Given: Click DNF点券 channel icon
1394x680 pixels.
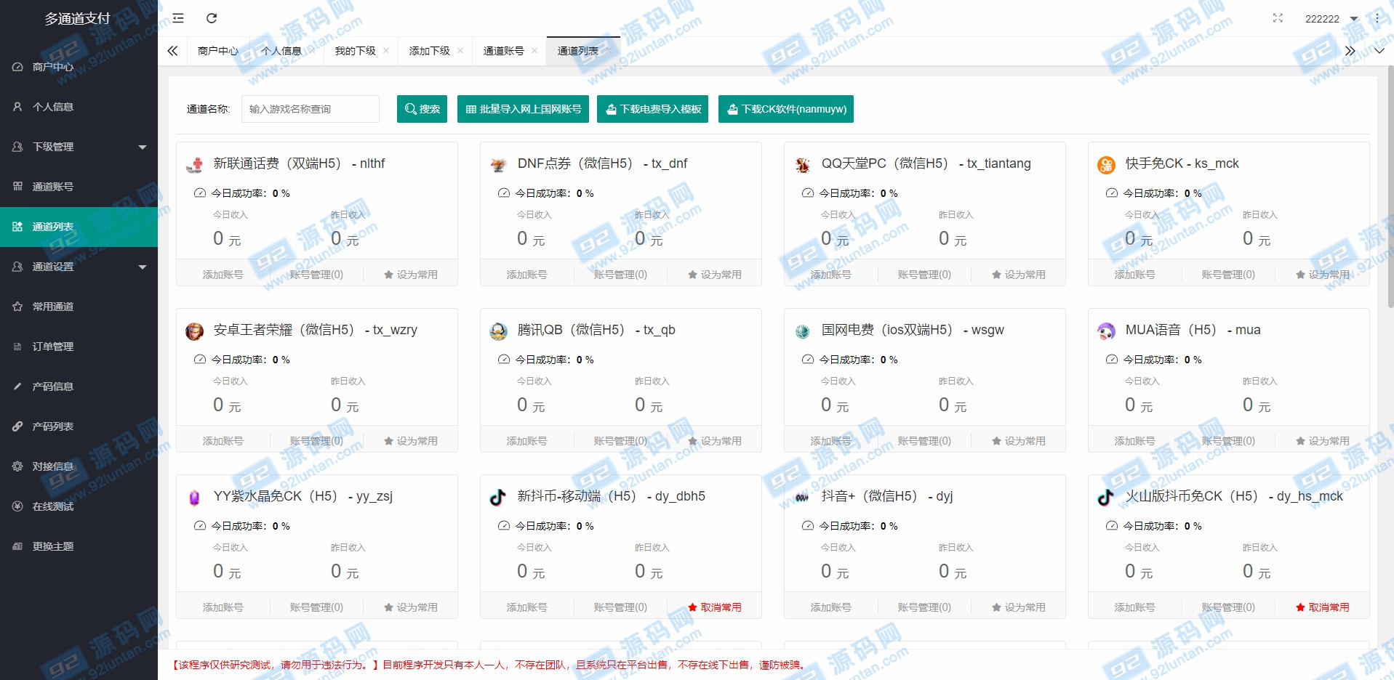Looking at the screenshot, I should [x=498, y=165].
